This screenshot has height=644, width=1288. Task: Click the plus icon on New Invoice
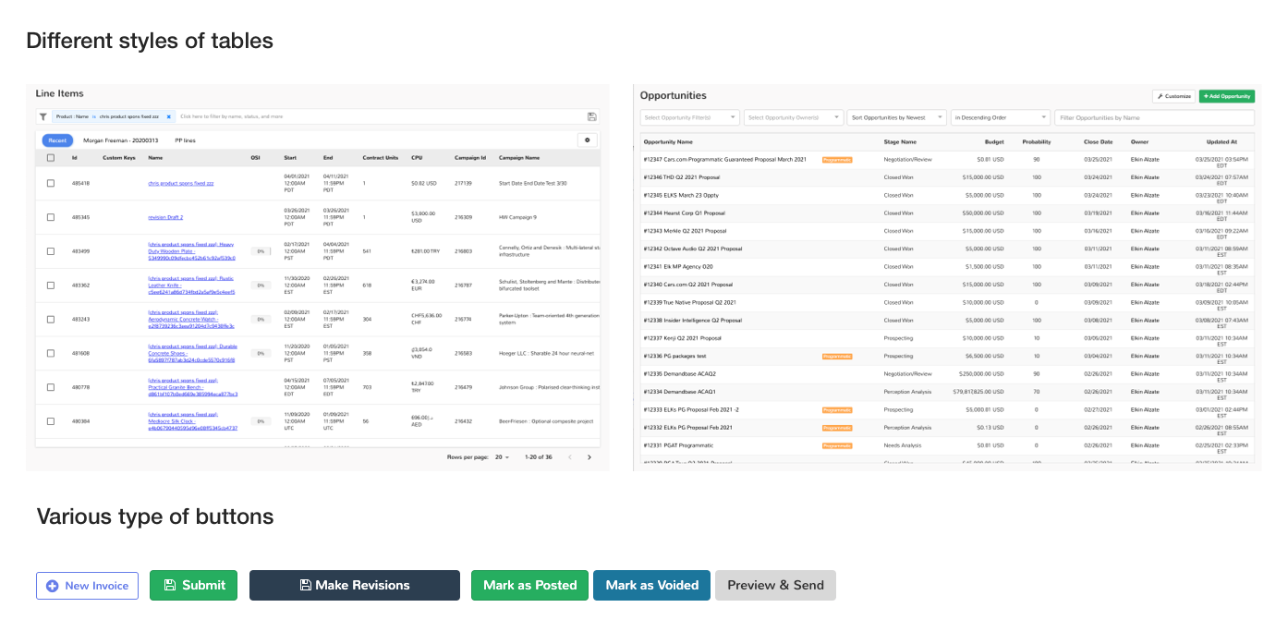pyautogui.click(x=52, y=586)
